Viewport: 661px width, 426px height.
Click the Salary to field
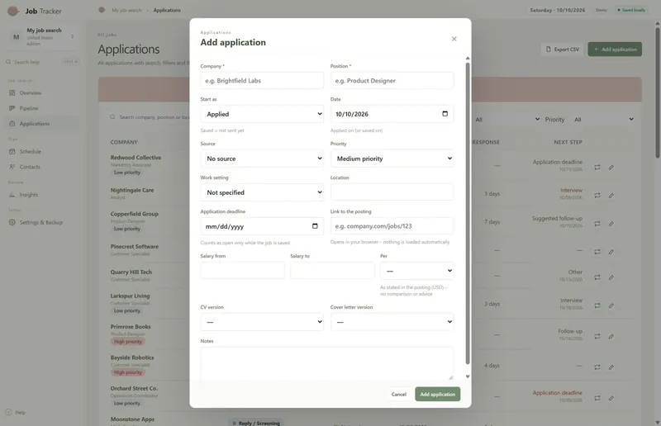point(332,270)
